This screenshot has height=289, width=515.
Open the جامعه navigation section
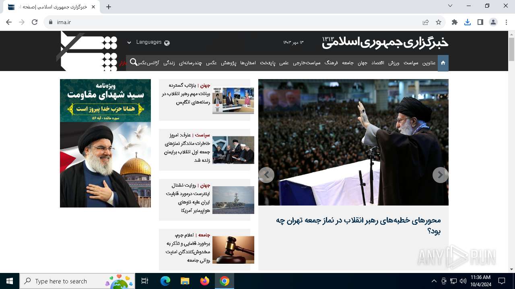click(x=348, y=63)
